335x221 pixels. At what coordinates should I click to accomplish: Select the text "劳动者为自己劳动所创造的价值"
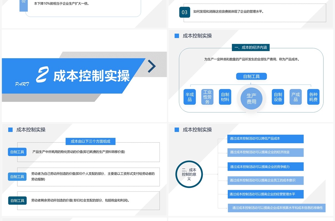pyautogui.click(x=53, y=174)
